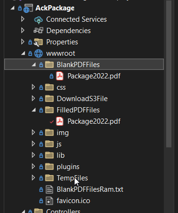The height and width of the screenshot is (213, 178).
Task: Select Package2022.pdf name under BlankPDFFiles
Action: click(94, 76)
